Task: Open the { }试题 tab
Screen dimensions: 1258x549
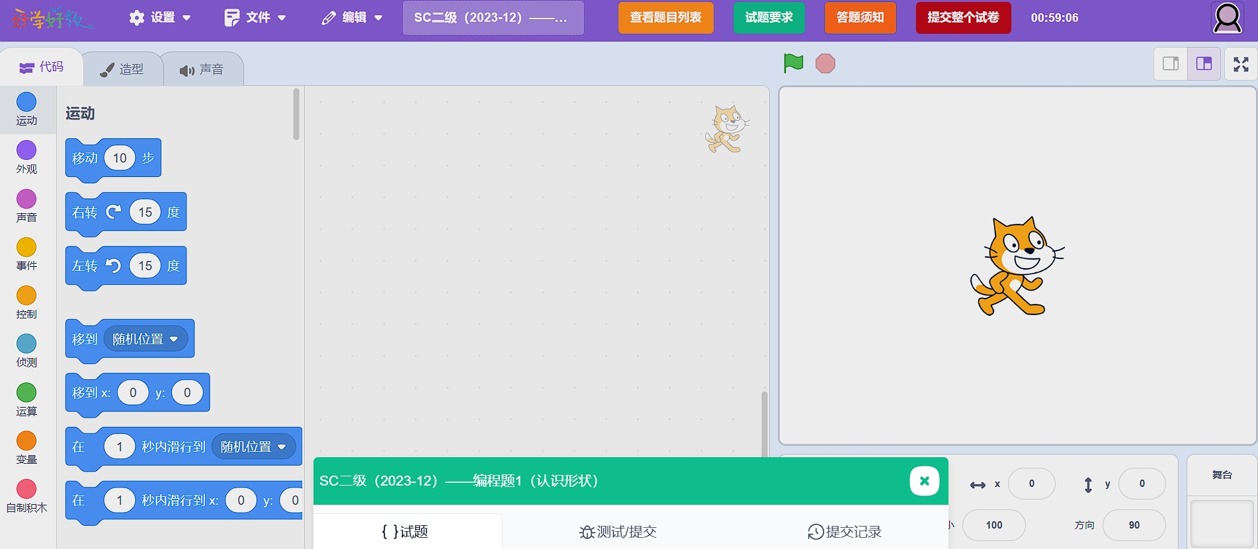Action: pos(405,531)
